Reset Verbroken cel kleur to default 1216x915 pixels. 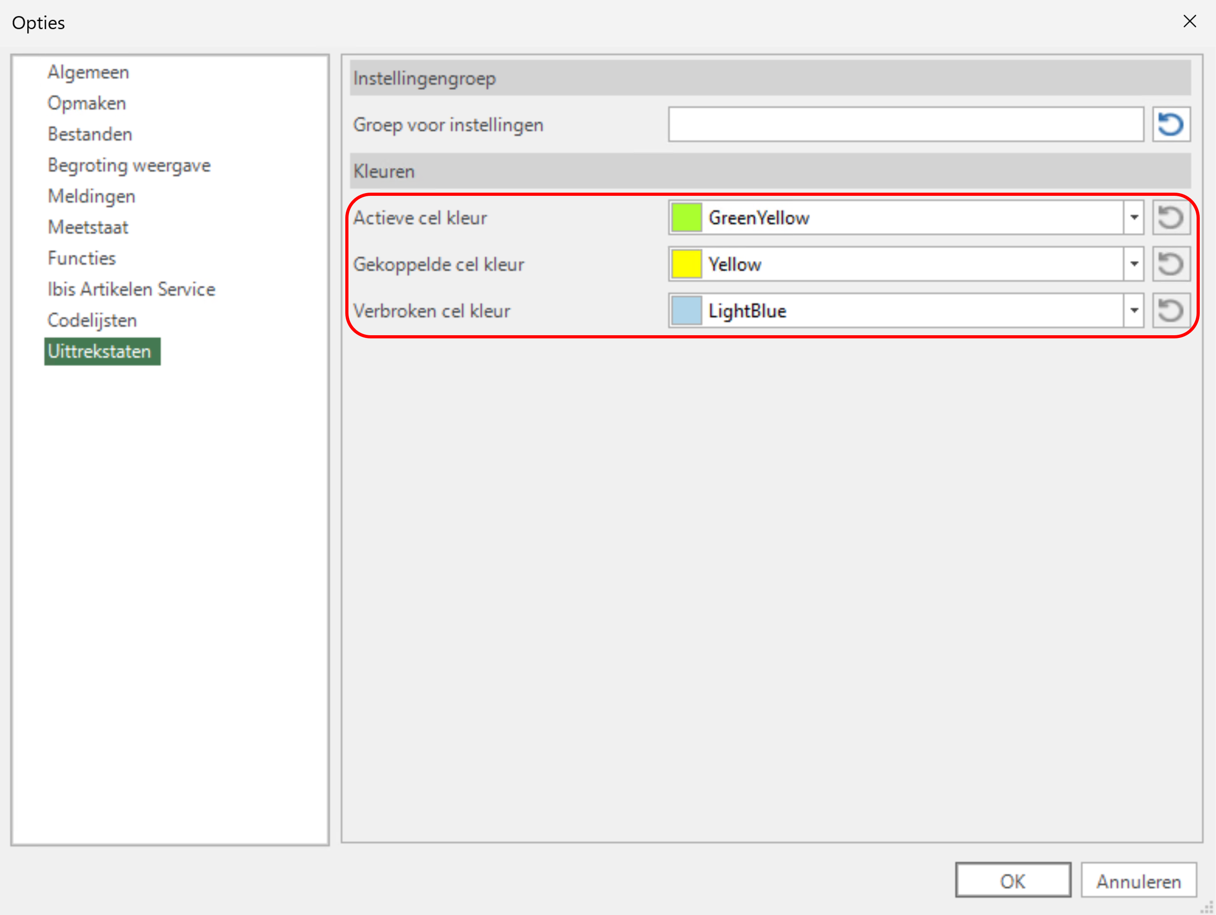pos(1171,310)
